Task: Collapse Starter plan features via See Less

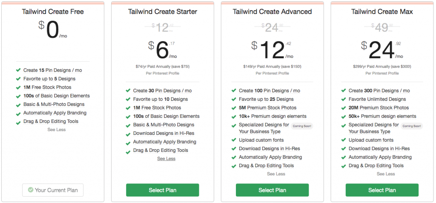Action: pyautogui.click(x=166, y=158)
